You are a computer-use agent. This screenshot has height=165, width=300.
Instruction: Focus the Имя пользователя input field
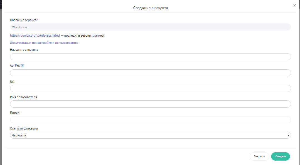pos(150,104)
